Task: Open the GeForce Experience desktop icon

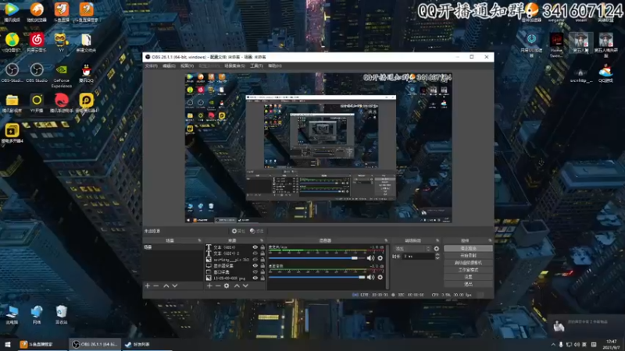Action: (62, 76)
